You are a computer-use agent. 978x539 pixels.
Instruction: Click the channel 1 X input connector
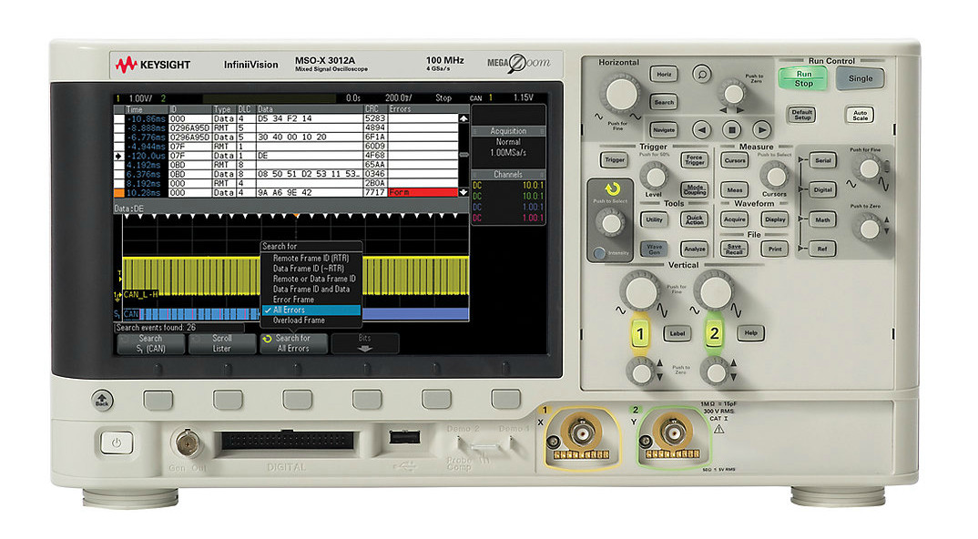pyautogui.click(x=582, y=431)
